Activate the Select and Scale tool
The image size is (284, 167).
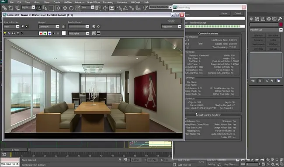[77, 8]
